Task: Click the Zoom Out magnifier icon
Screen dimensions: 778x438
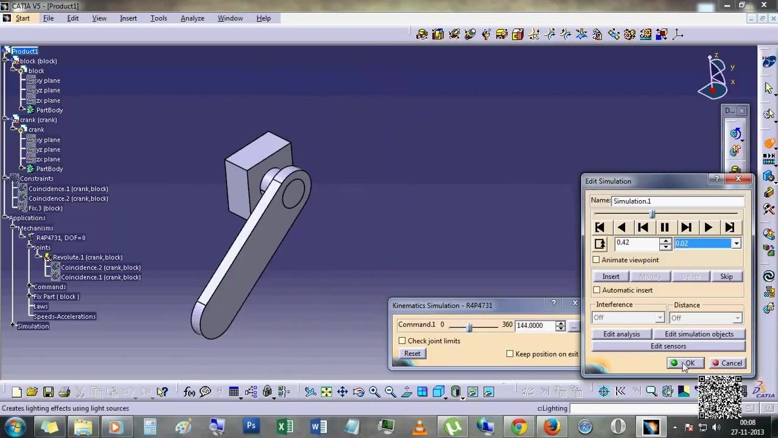Action: [x=390, y=392]
